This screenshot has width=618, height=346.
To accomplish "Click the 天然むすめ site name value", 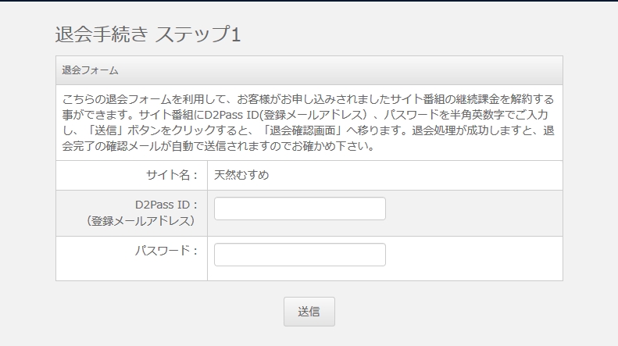I will (241, 175).
